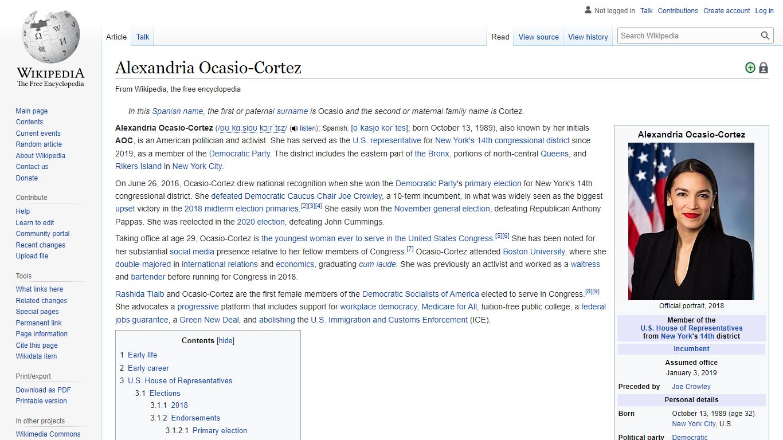Screen dimensions: 783x440
Task: Open U.S. House of Representatives infobox link
Action: pos(691,328)
